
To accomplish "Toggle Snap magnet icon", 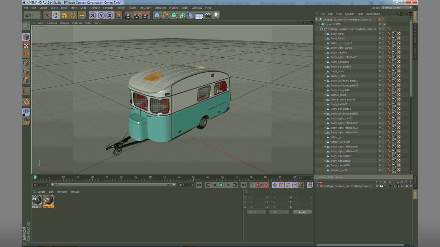I will pos(26,102).
